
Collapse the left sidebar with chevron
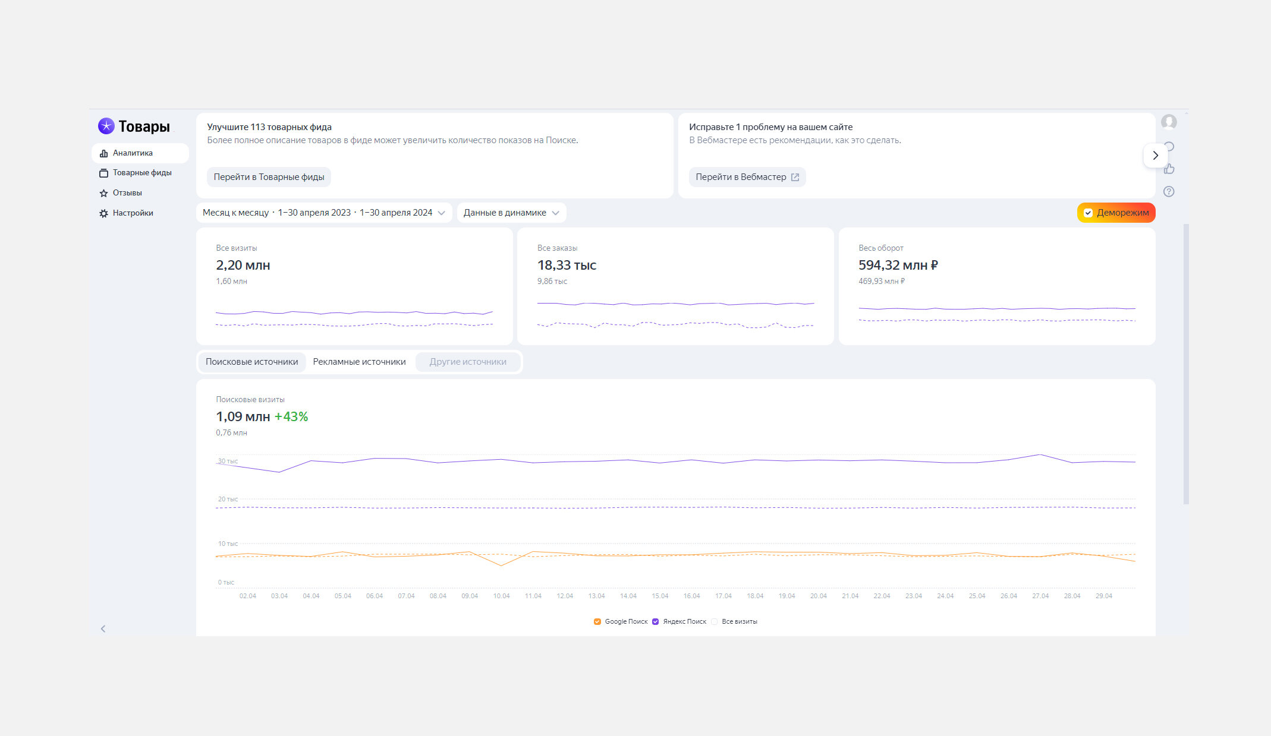[103, 628]
